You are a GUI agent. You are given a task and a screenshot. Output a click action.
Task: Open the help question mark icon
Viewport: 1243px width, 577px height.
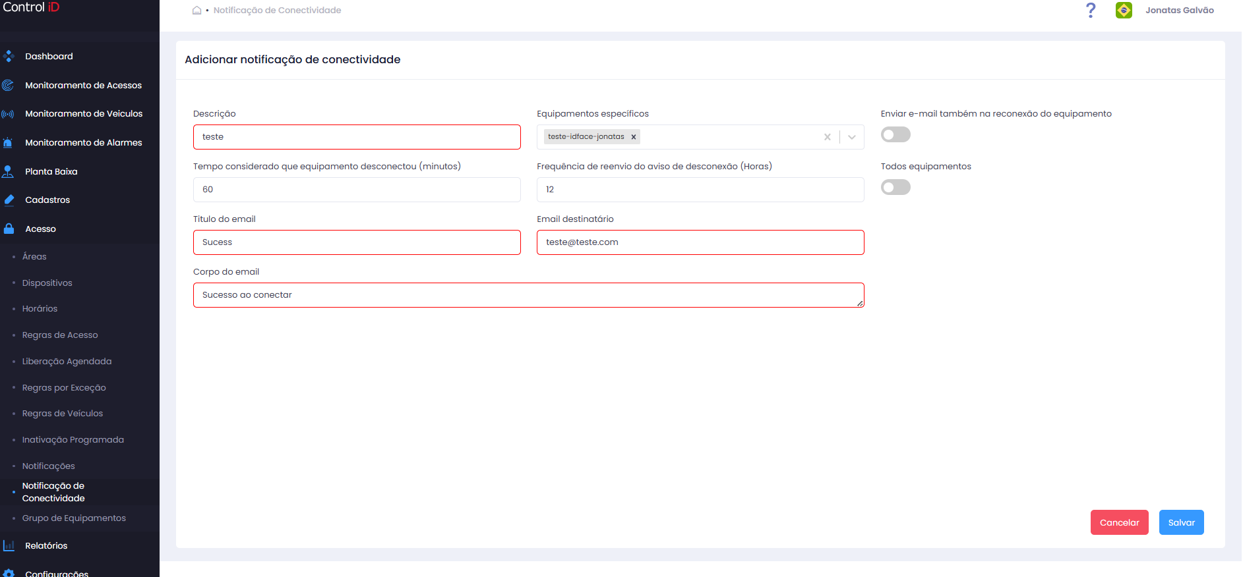pos(1091,10)
